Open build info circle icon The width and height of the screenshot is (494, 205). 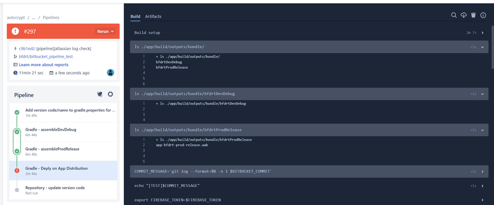pos(483,15)
